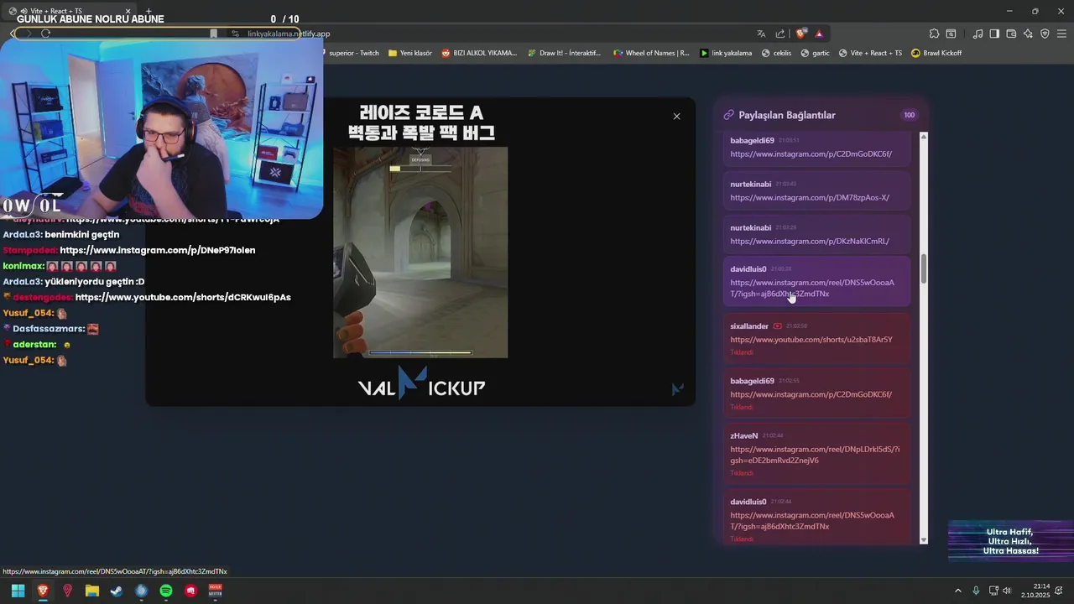Open the browser hamburger menu
The width and height of the screenshot is (1074, 604).
[1061, 34]
